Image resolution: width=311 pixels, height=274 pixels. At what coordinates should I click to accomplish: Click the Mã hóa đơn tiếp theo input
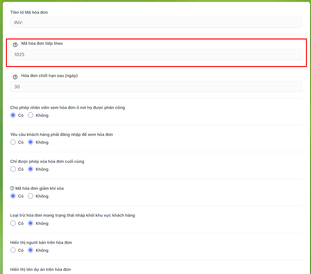(x=156, y=54)
